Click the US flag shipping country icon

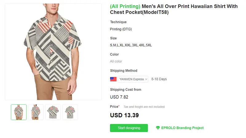pyautogui.click(x=113, y=79)
